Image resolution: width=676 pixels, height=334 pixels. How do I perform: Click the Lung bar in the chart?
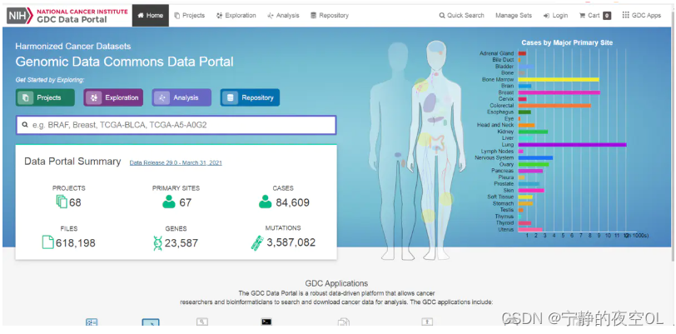click(572, 145)
